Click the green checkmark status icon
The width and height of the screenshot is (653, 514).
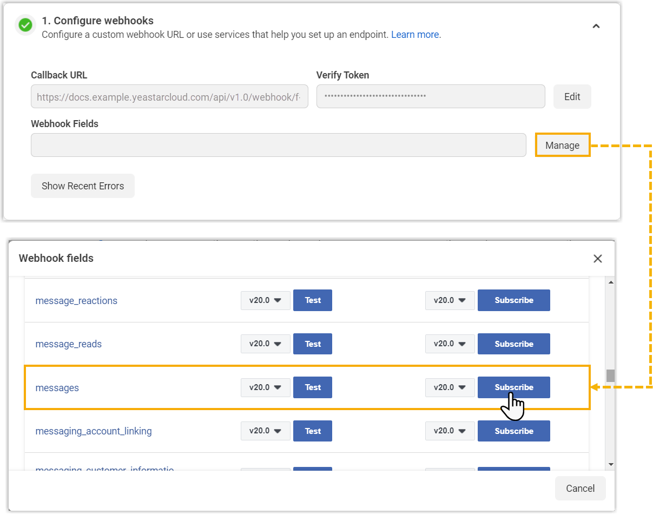pos(25,25)
